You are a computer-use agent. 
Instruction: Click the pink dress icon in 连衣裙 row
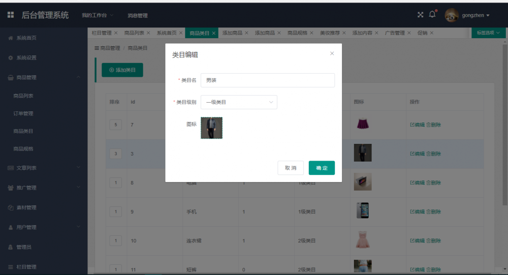[363, 239]
